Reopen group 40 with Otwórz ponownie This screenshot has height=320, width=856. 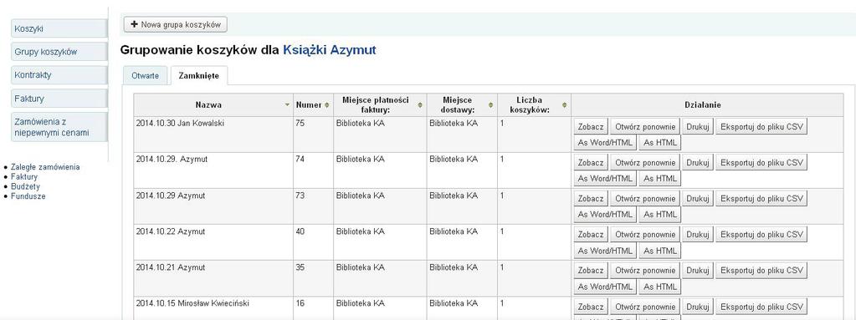point(645,235)
